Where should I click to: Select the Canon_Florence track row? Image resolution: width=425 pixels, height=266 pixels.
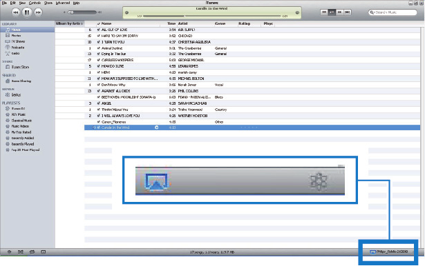pyautogui.click(x=252, y=122)
